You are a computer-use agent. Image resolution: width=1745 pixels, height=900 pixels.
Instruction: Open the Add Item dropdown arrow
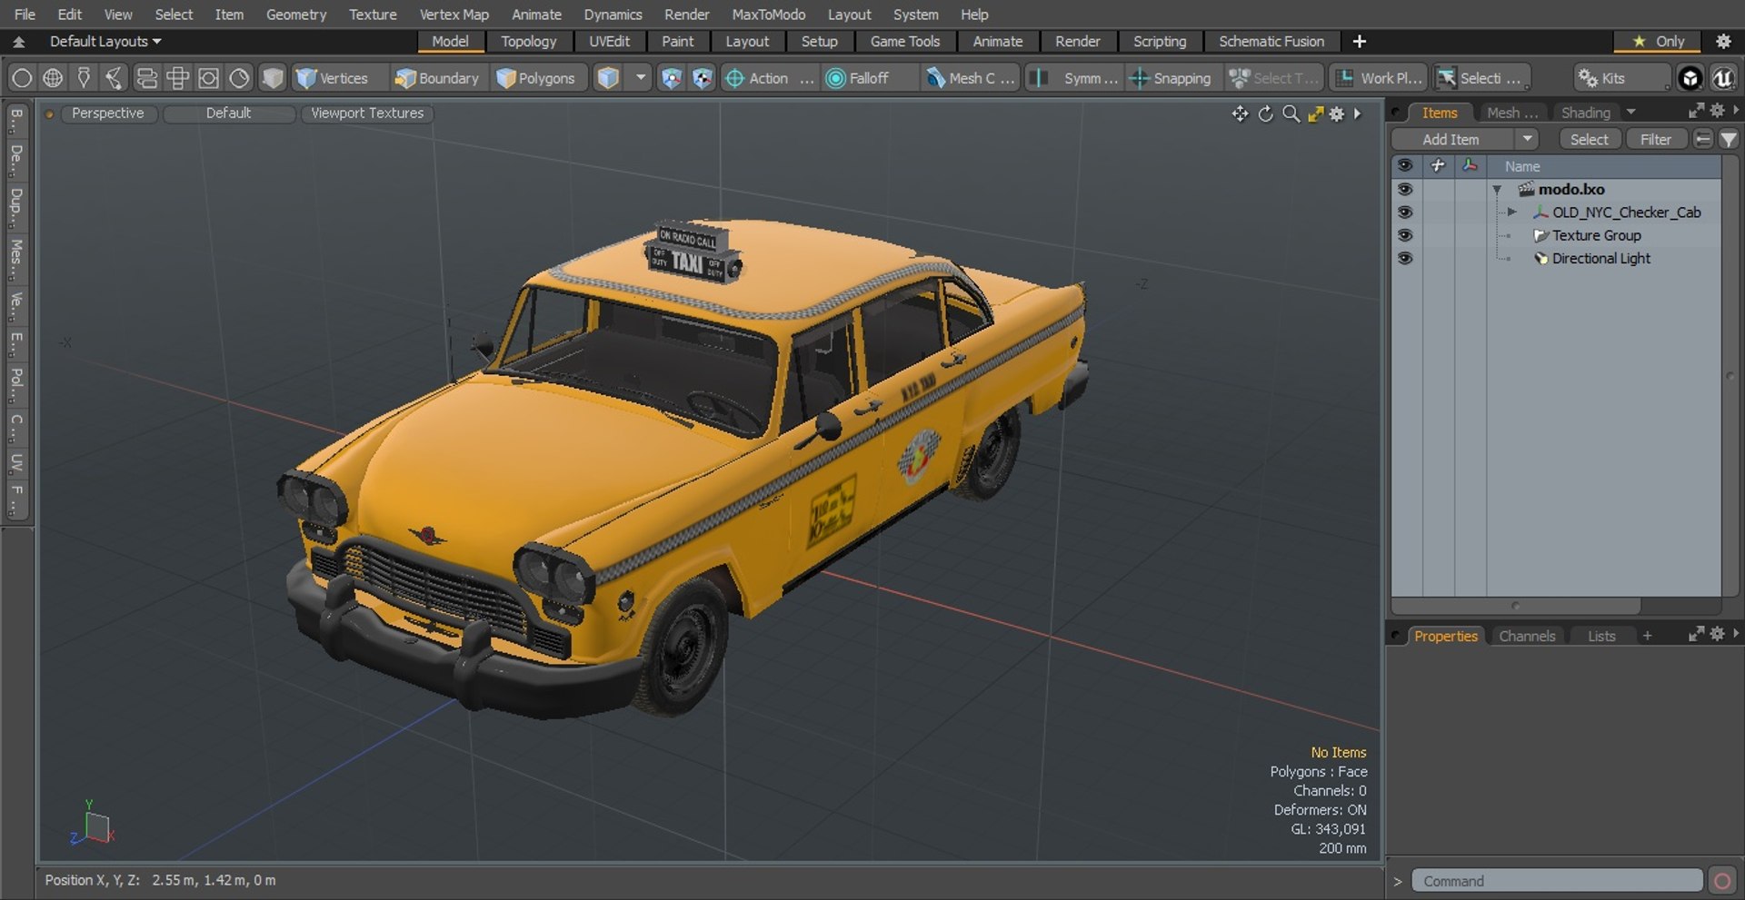pos(1527,139)
